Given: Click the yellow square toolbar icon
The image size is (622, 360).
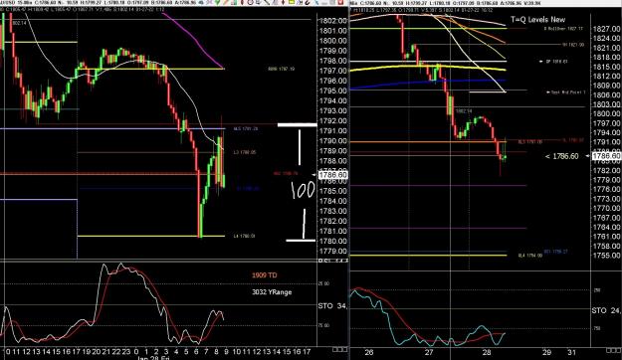Looking at the screenshot, I should click(x=292, y=2).
